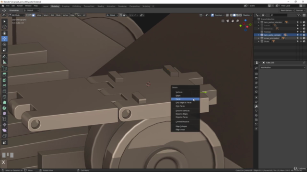Viewport: 307px width, 172px height.
Task: Open the Add Modifier dropdown
Action: click(x=283, y=67)
